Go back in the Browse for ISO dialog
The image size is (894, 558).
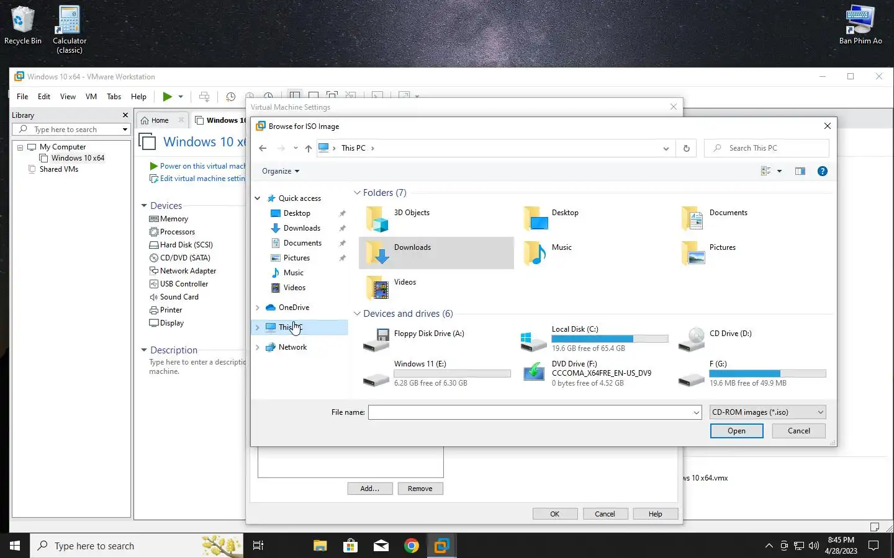pos(263,148)
